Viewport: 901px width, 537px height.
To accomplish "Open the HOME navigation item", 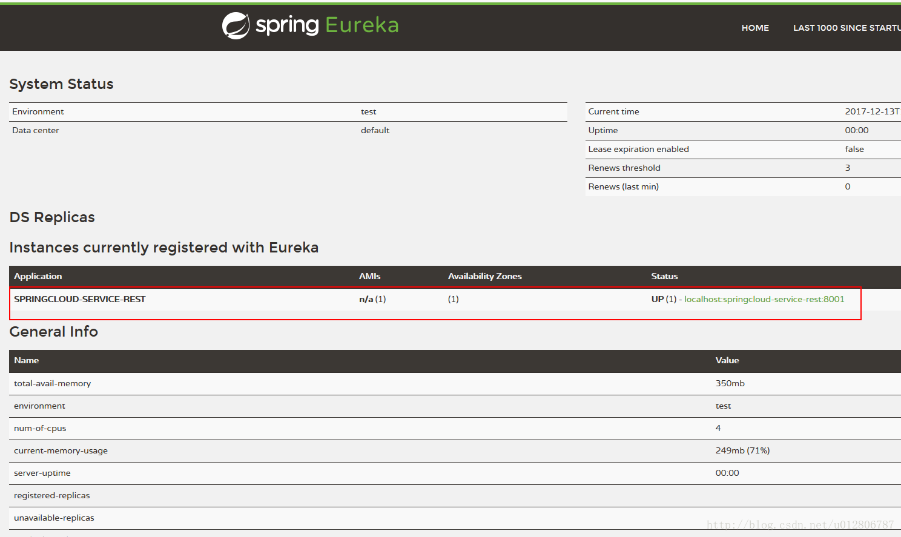I will pos(755,28).
